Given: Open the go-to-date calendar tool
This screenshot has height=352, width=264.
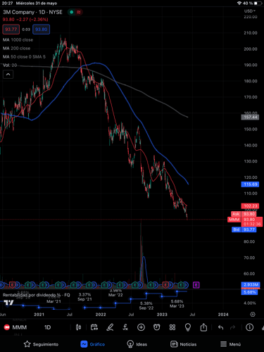Looking at the screenshot, I should [x=94, y=327].
